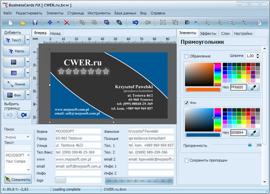This screenshot has height=194, width=270.
Task: Switch to the Назад page tab
Action: point(55,33)
